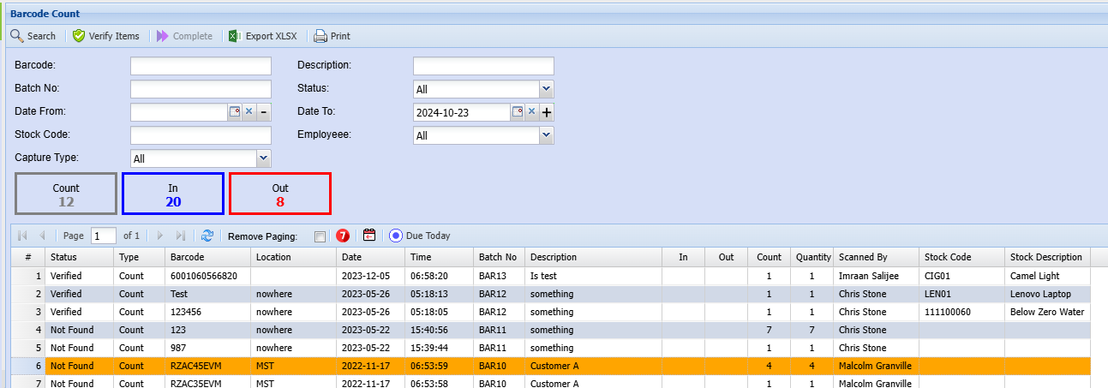This screenshot has height=388, width=1108.
Task: Open the Date From calendar picker
Action: tap(234, 112)
